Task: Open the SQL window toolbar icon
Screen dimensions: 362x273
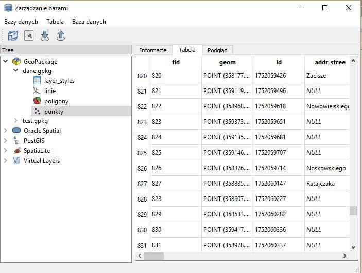Action: [29, 36]
